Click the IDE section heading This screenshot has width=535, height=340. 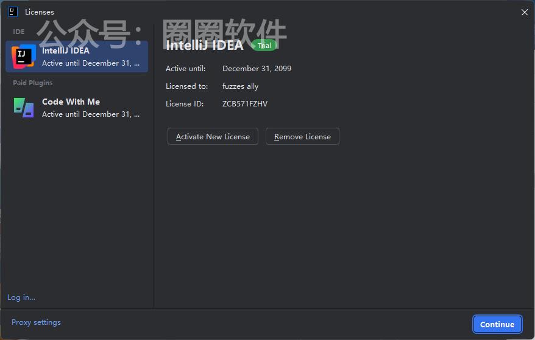[19, 32]
